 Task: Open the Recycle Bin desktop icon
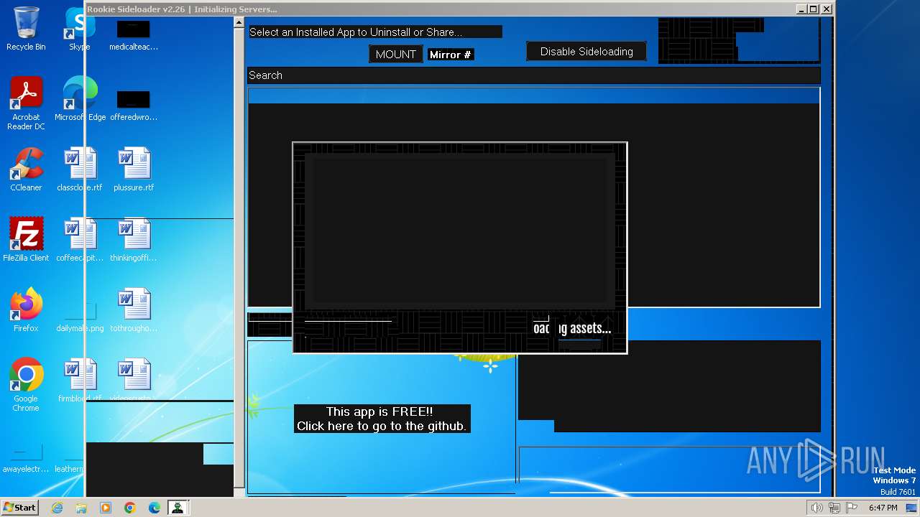(x=26, y=29)
